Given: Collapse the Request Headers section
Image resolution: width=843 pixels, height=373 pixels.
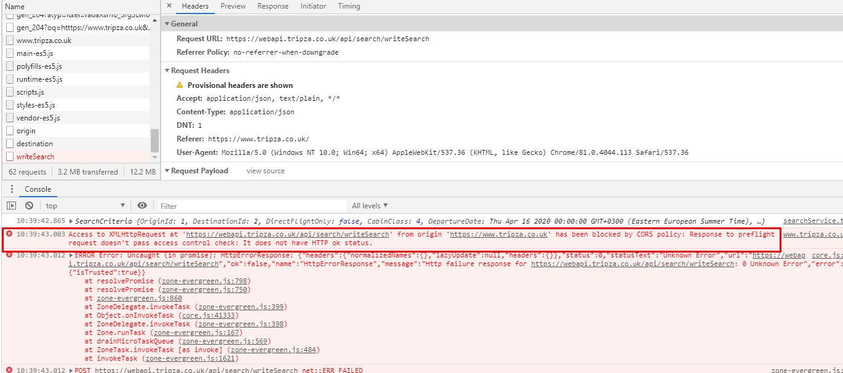Looking at the screenshot, I should pos(167,71).
